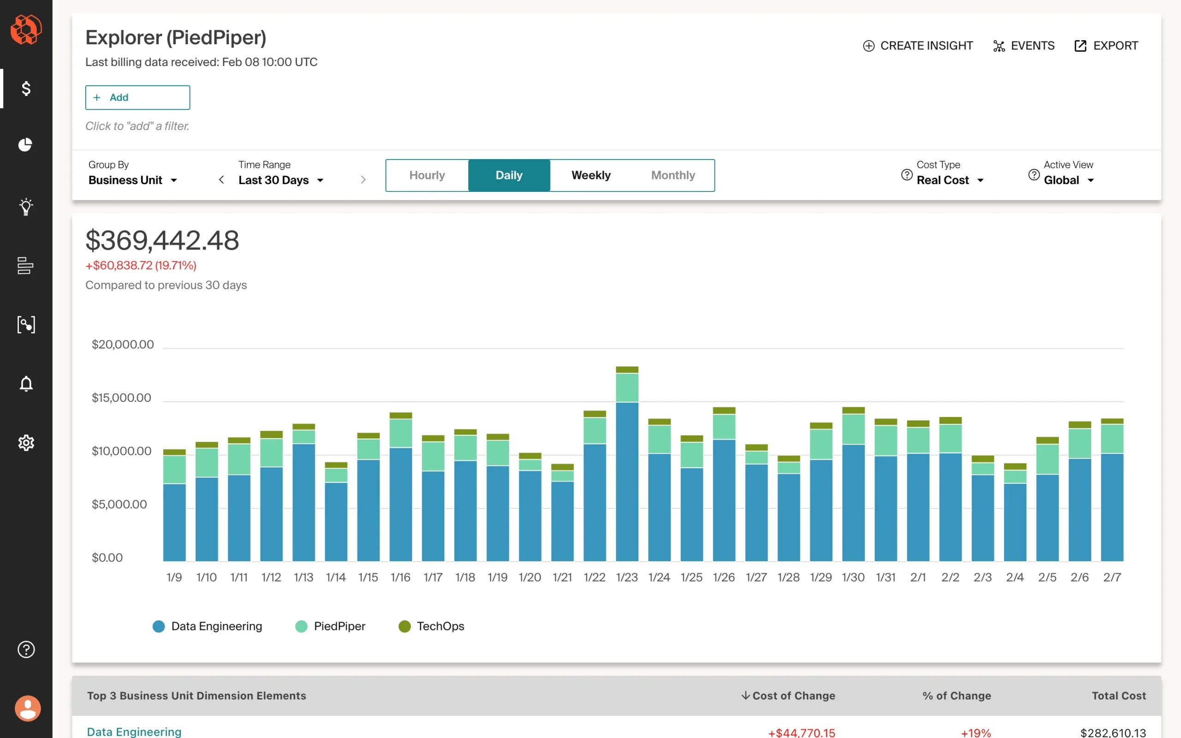This screenshot has width=1181, height=738.
Task: Click the Add filter button
Action: pyautogui.click(x=137, y=98)
